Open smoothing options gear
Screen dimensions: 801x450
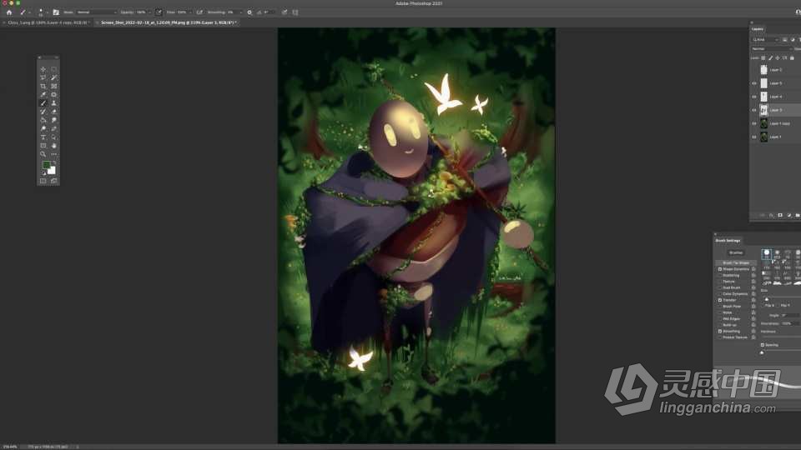249,12
